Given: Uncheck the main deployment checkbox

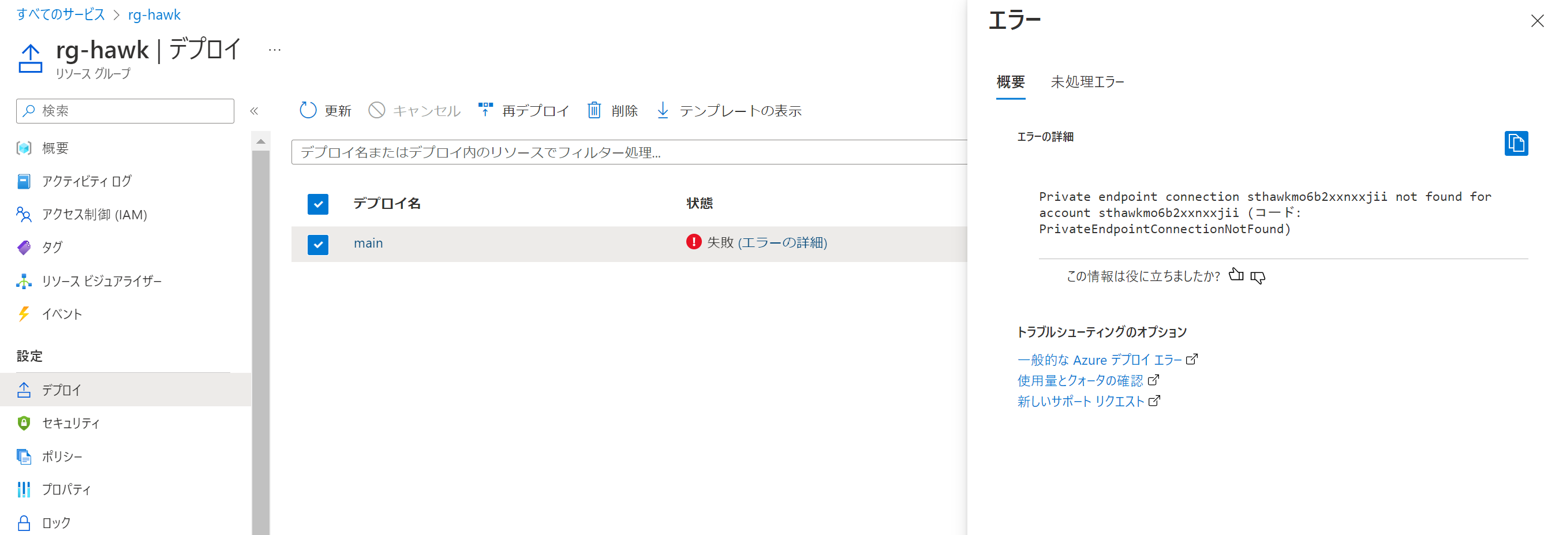Looking at the screenshot, I should (317, 245).
